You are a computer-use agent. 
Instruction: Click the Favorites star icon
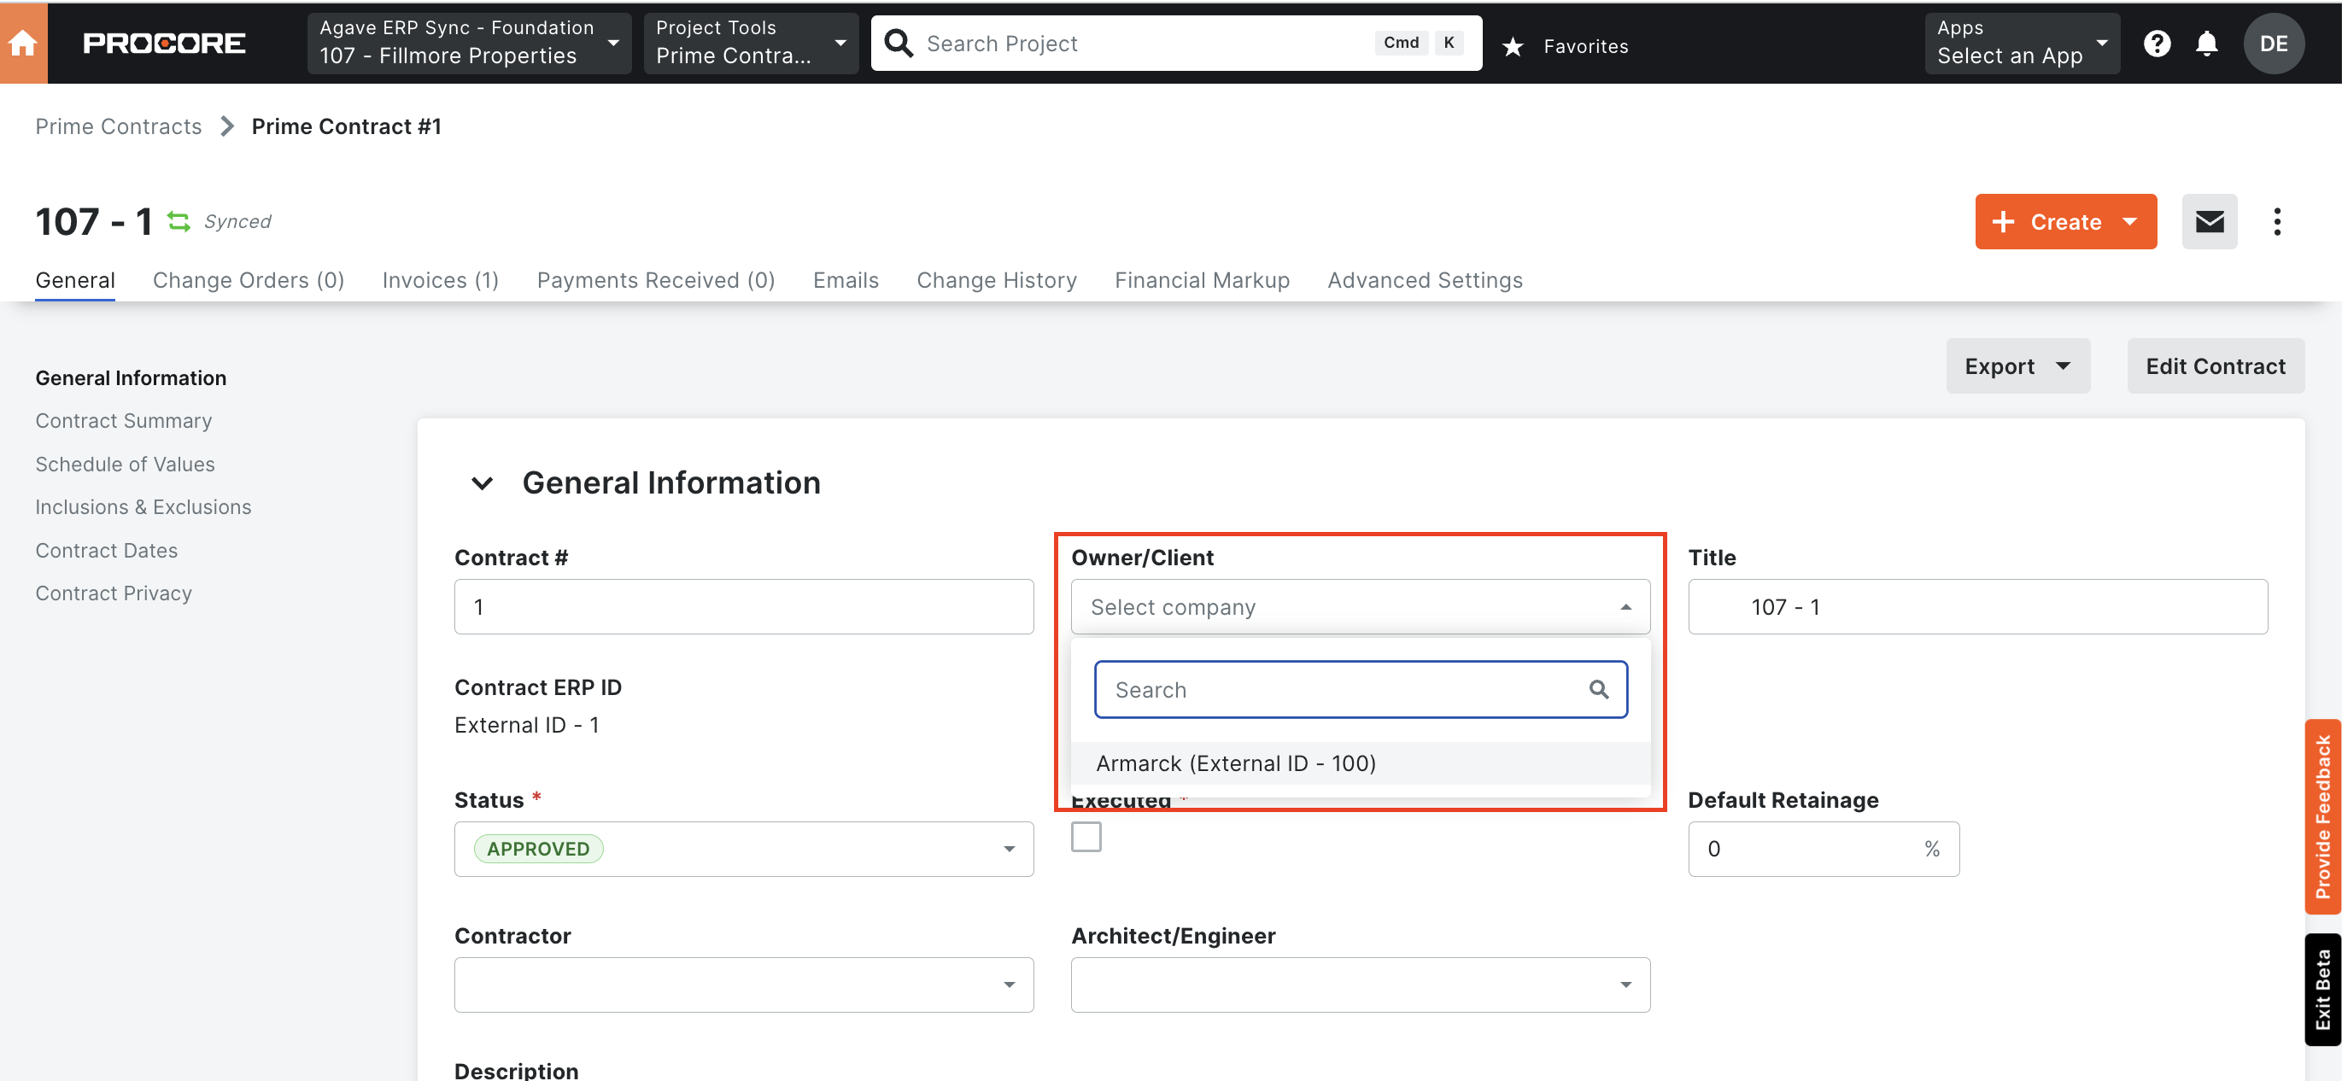click(x=1513, y=46)
